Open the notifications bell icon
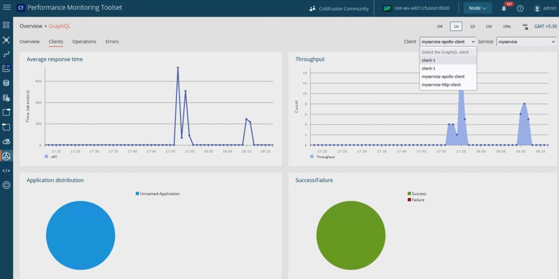 (x=504, y=9)
